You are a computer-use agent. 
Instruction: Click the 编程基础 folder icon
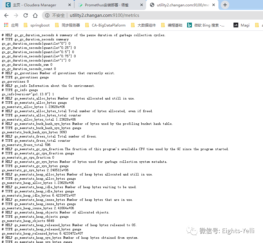(x=163, y=25)
